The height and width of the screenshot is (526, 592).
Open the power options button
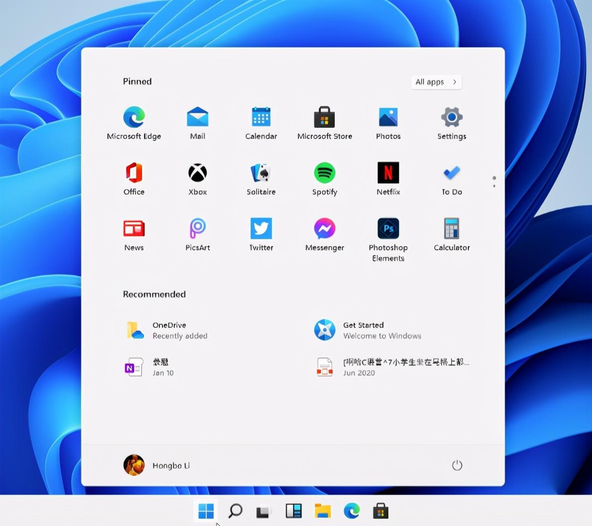[x=457, y=465]
